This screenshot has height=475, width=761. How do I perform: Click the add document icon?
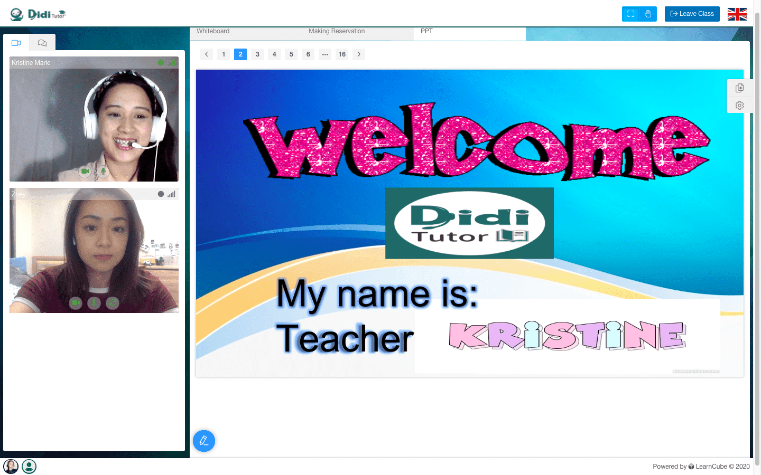[x=739, y=88]
